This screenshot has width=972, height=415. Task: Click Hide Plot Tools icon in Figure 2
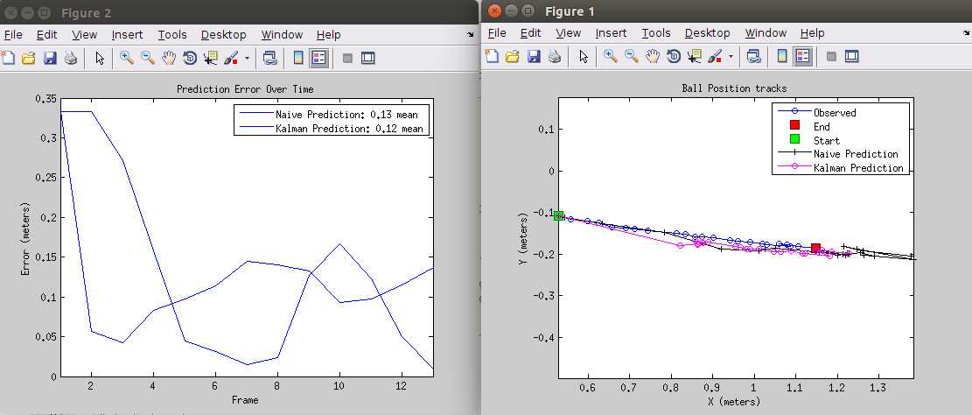(347, 59)
